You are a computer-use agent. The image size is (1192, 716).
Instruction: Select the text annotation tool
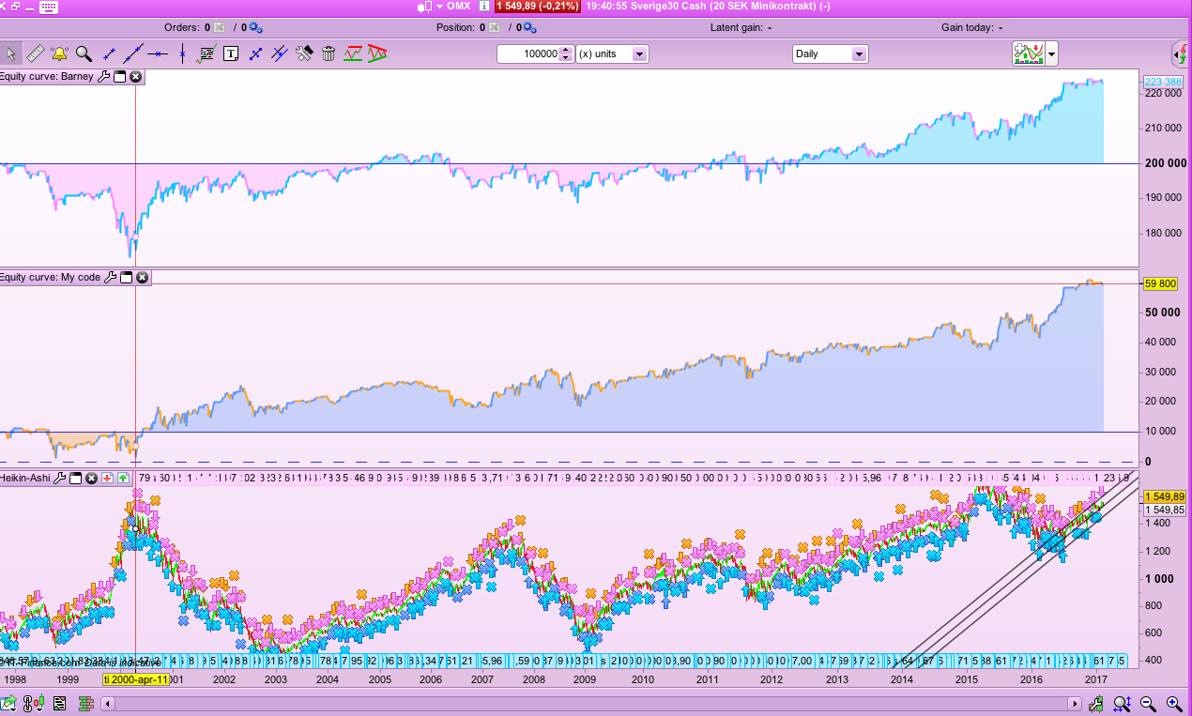(230, 53)
